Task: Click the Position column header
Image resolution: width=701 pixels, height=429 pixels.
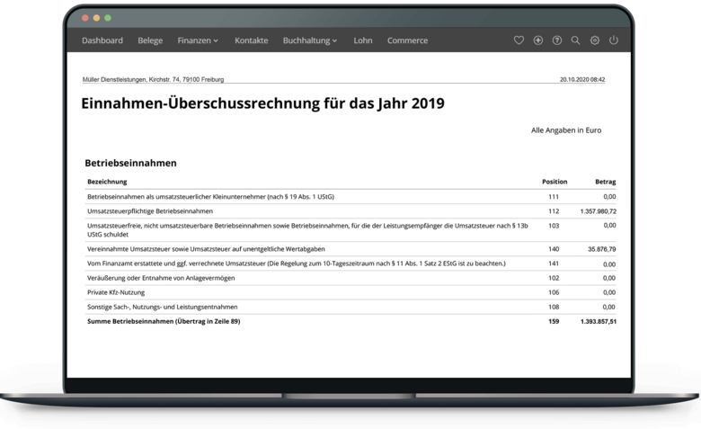Action: coord(555,182)
